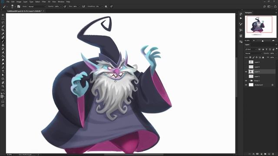Viewport: 278px width, 156px height.
Task: Open the brush preset picker dropdown
Action: (x=15, y=6)
